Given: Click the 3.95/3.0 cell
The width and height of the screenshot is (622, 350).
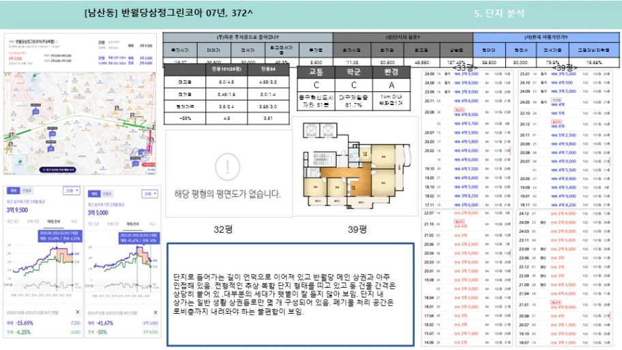Looking at the screenshot, I should click(x=268, y=106).
